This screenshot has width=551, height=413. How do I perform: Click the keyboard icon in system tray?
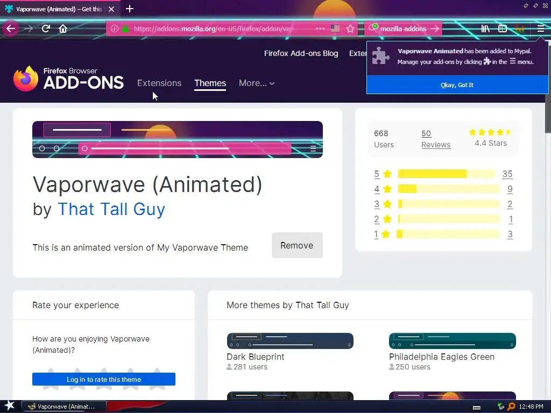click(x=477, y=408)
